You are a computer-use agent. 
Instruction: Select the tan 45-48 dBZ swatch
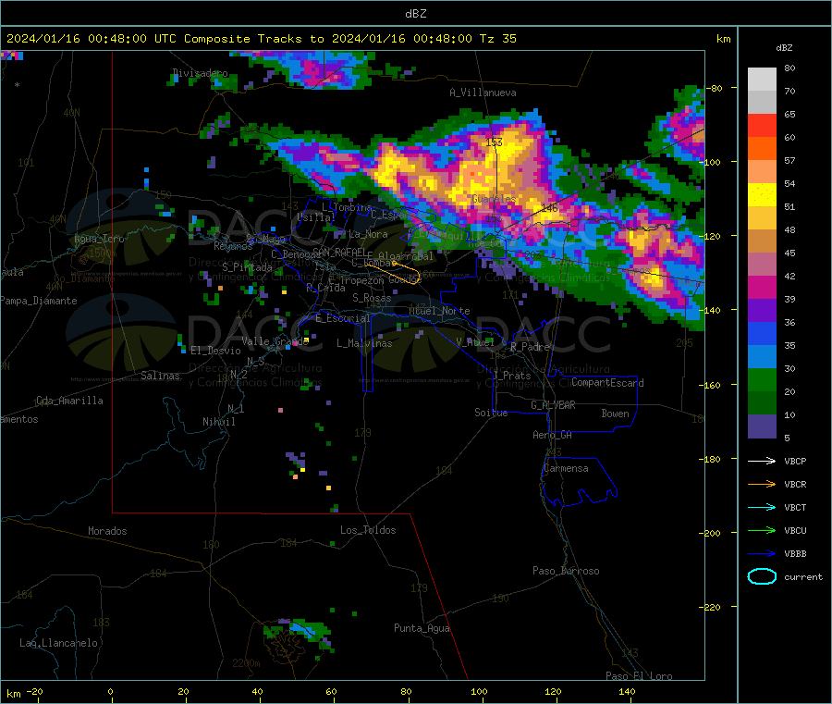[x=762, y=241]
